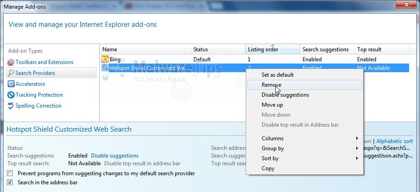
Task: Open Spelling Correction add-on type
Action: [38, 106]
